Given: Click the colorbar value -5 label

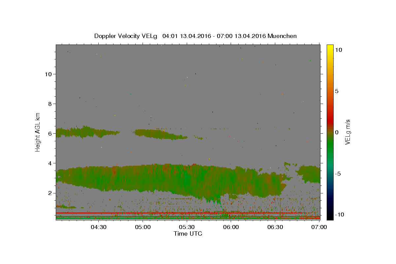Looking at the screenshot, I should pos(338,173).
